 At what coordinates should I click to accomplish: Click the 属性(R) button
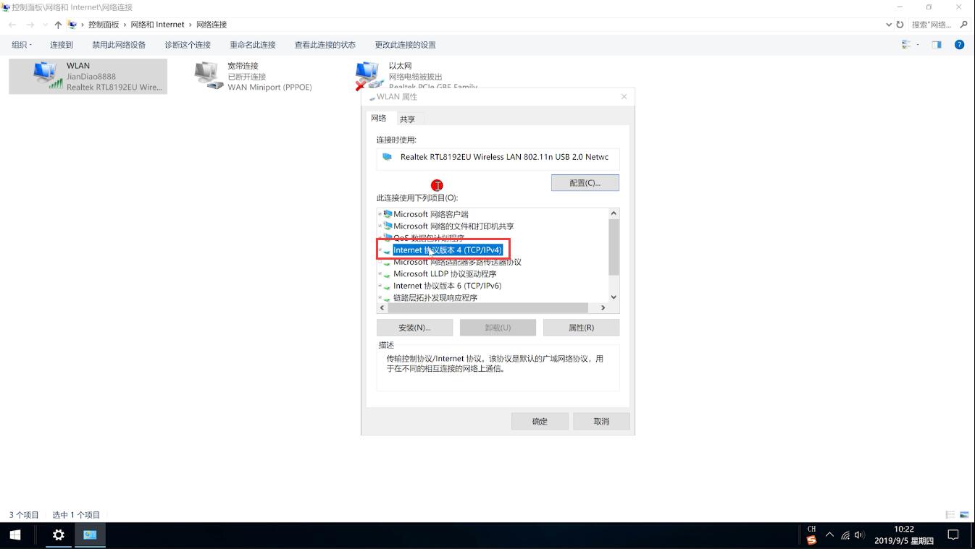click(x=581, y=328)
